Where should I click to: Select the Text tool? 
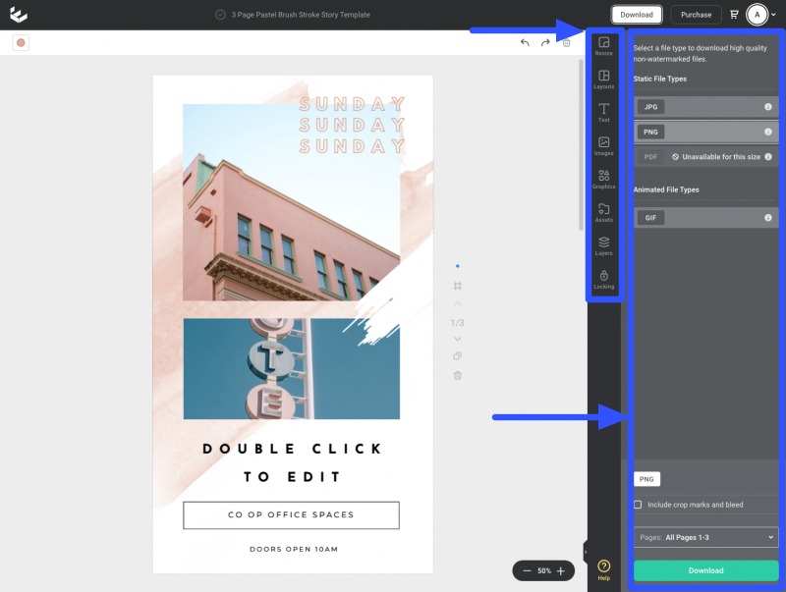click(x=603, y=112)
